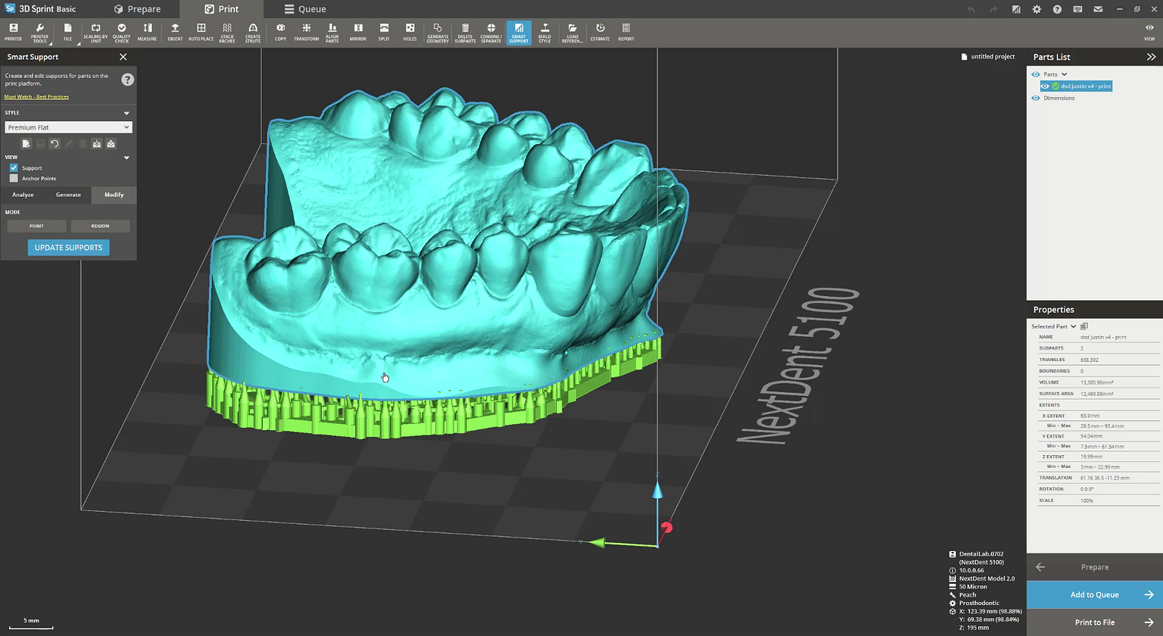1163x636 pixels.
Task: Activate the Measure tool
Action: (x=147, y=32)
